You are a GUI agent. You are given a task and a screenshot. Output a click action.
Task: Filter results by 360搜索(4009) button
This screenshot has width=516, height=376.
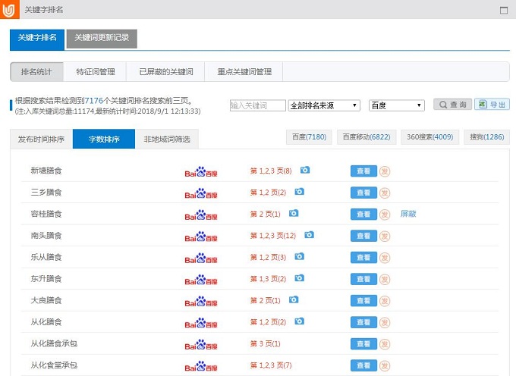pos(429,137)
